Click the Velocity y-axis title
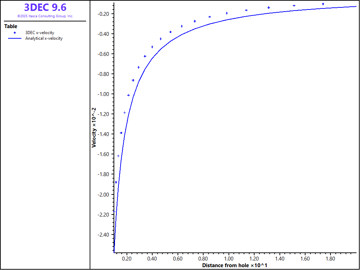 pyautogui.click(x=94, y=127)
